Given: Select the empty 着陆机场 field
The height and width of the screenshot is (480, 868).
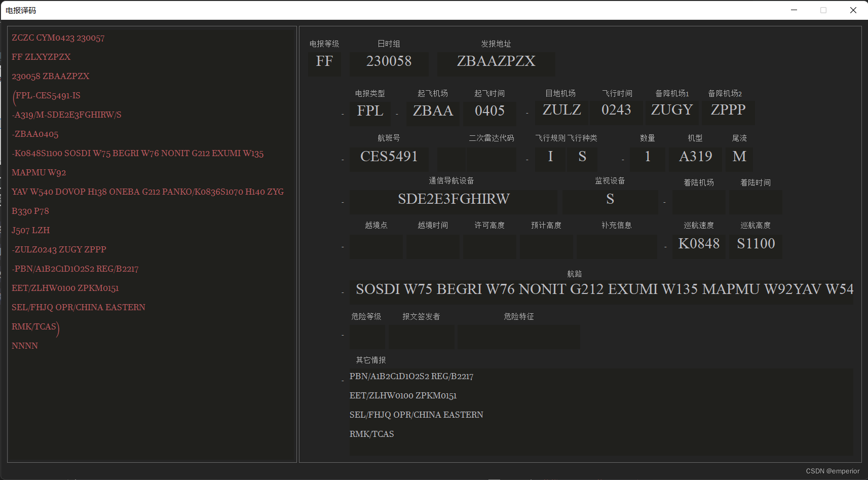Looking at the screenshot, I should coord(699,202).
